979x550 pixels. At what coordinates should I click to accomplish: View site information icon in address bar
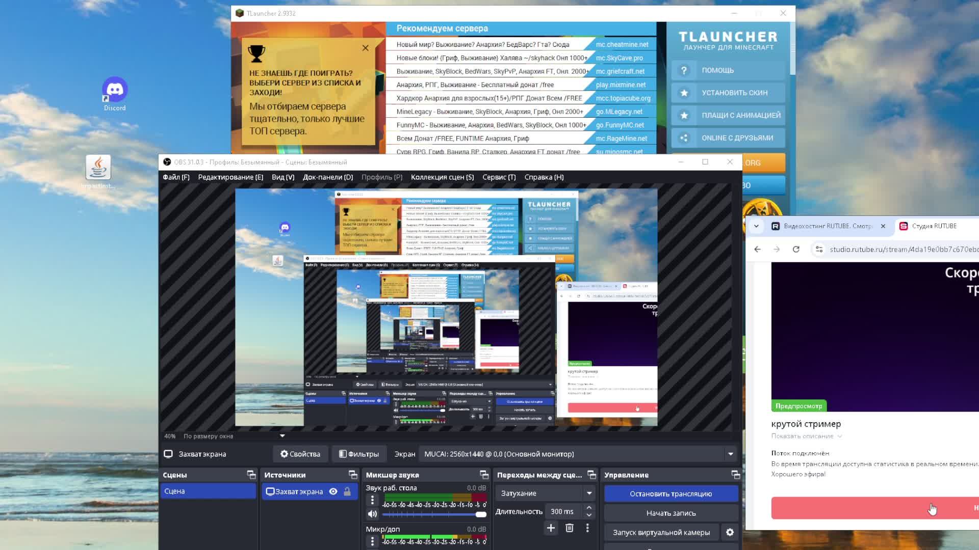click(819, 250)
